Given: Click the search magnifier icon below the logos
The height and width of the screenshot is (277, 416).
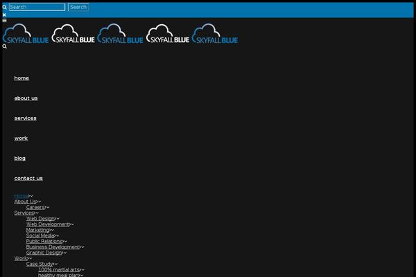Looking at the screenshot, I should tap(5, 46).
